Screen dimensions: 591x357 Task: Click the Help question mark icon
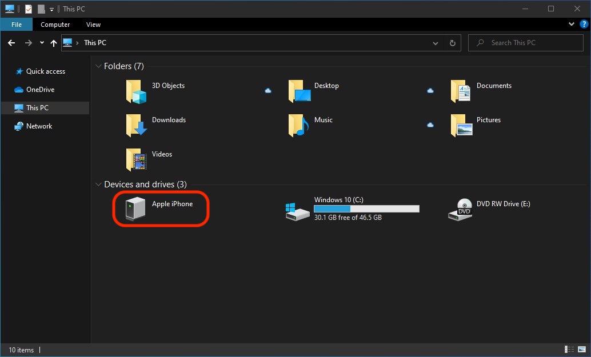click(x=583, y=25)
